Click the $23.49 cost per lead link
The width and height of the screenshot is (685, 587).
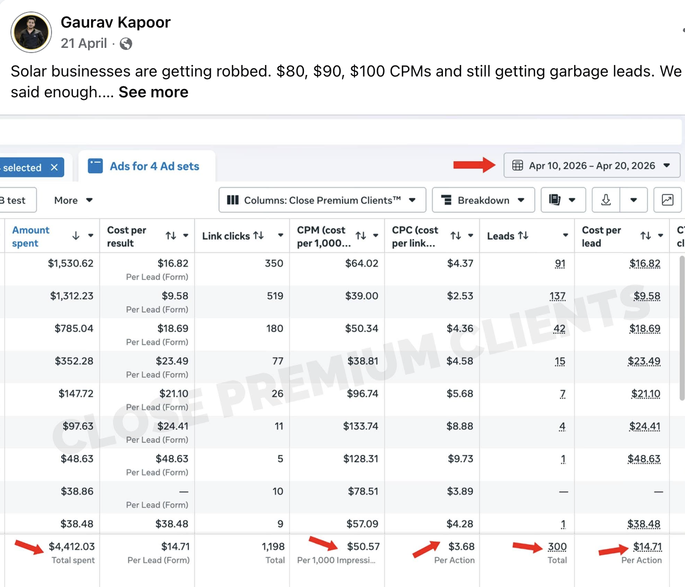coord(644,361)
